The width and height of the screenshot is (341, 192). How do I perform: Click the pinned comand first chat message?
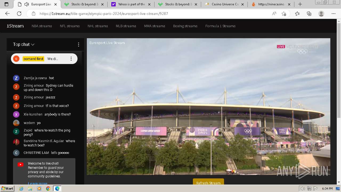44,59
